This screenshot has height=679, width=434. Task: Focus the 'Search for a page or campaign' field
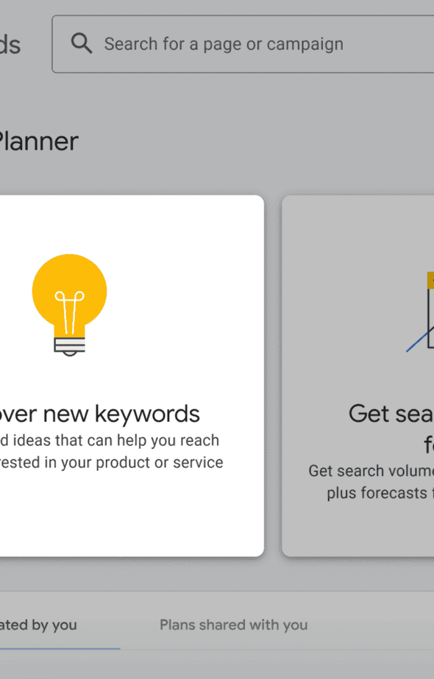pos(243,44)
